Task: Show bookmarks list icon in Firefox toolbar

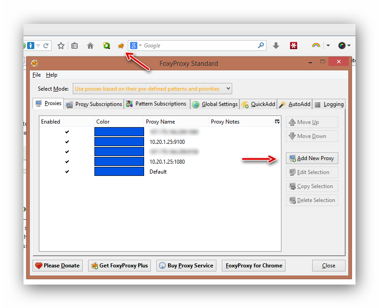Action: (x=75, y=46)
